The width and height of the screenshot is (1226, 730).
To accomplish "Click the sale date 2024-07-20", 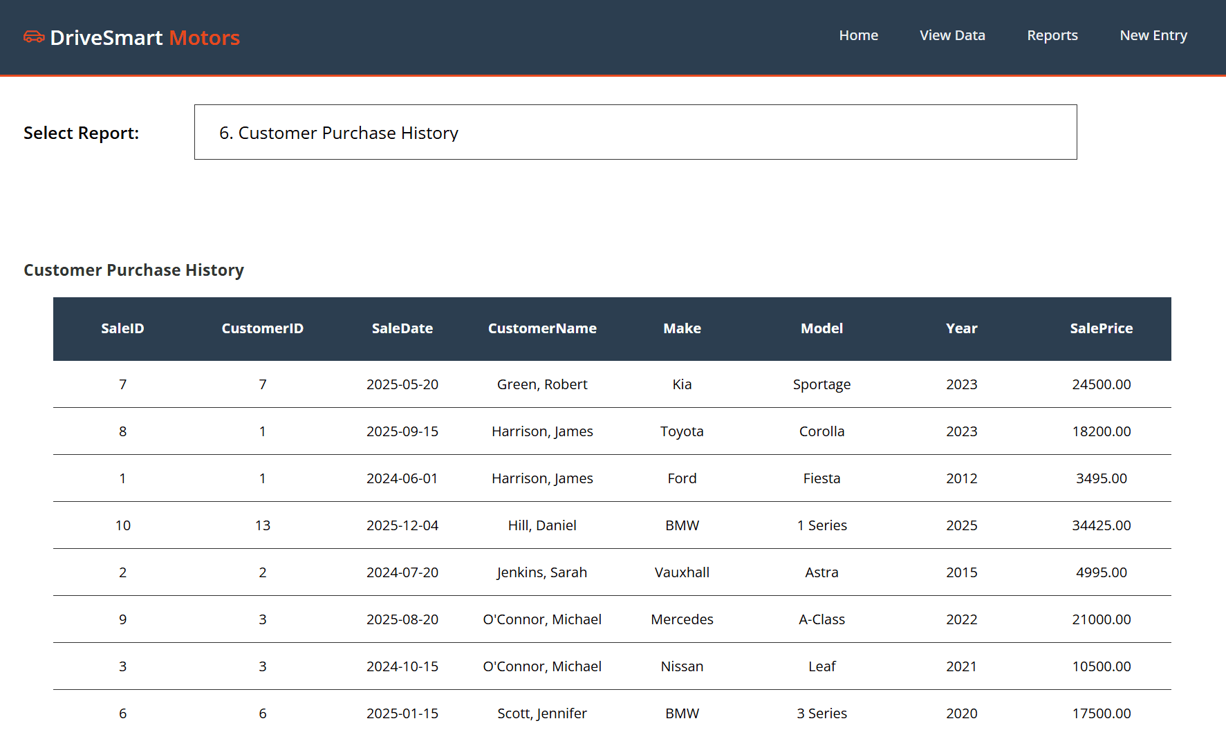I will 402,572.
